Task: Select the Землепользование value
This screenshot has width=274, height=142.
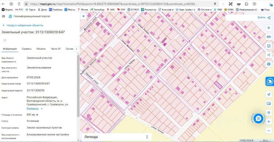Action: point(39,68)
